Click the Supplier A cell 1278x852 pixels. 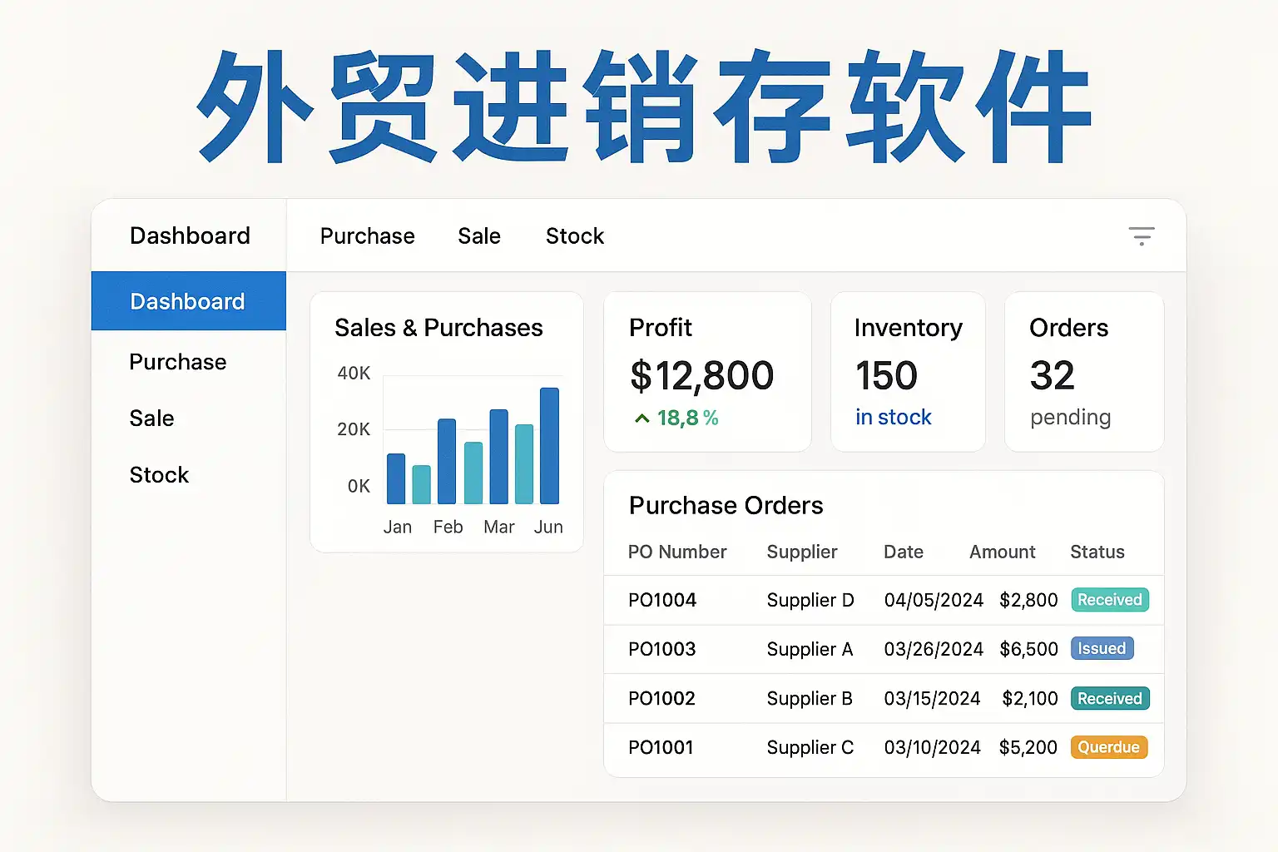810,649
